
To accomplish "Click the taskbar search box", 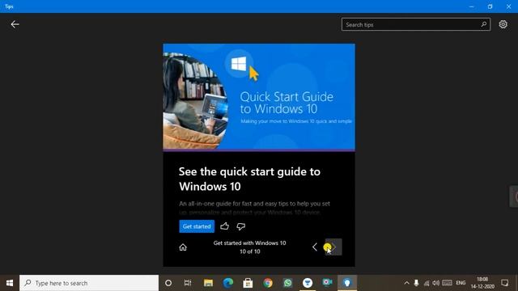I will point(89,283).
